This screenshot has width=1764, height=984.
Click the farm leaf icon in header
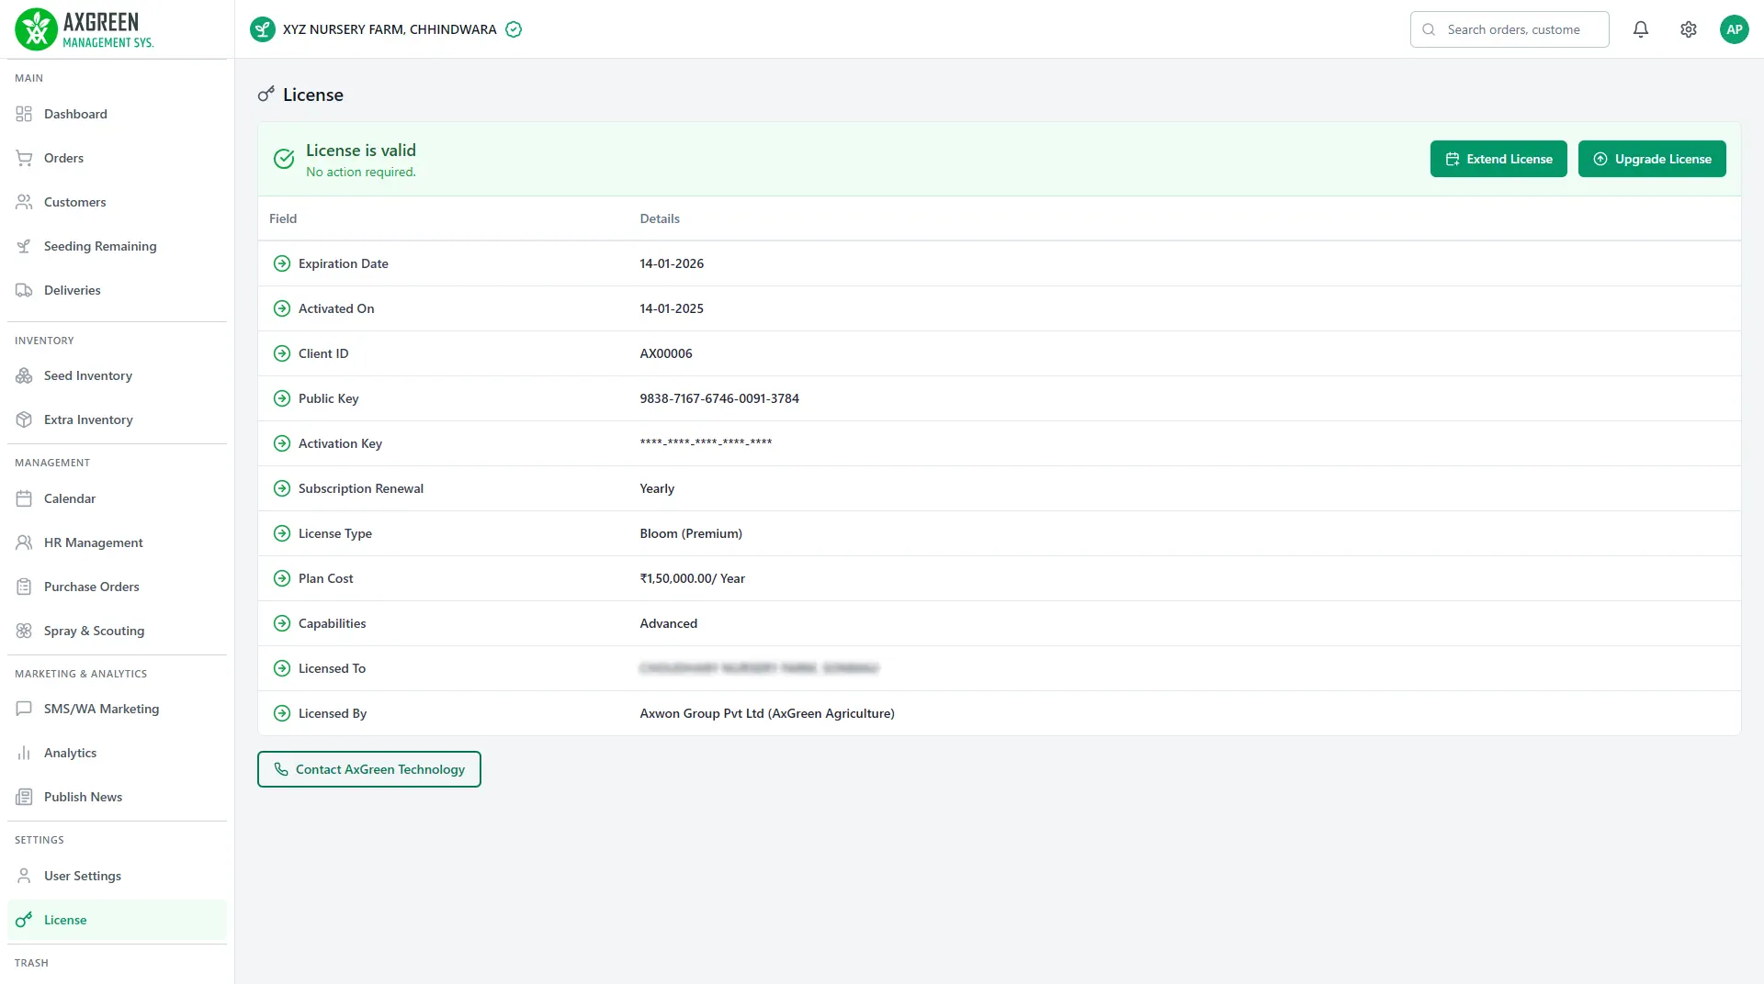click(263, 29)
